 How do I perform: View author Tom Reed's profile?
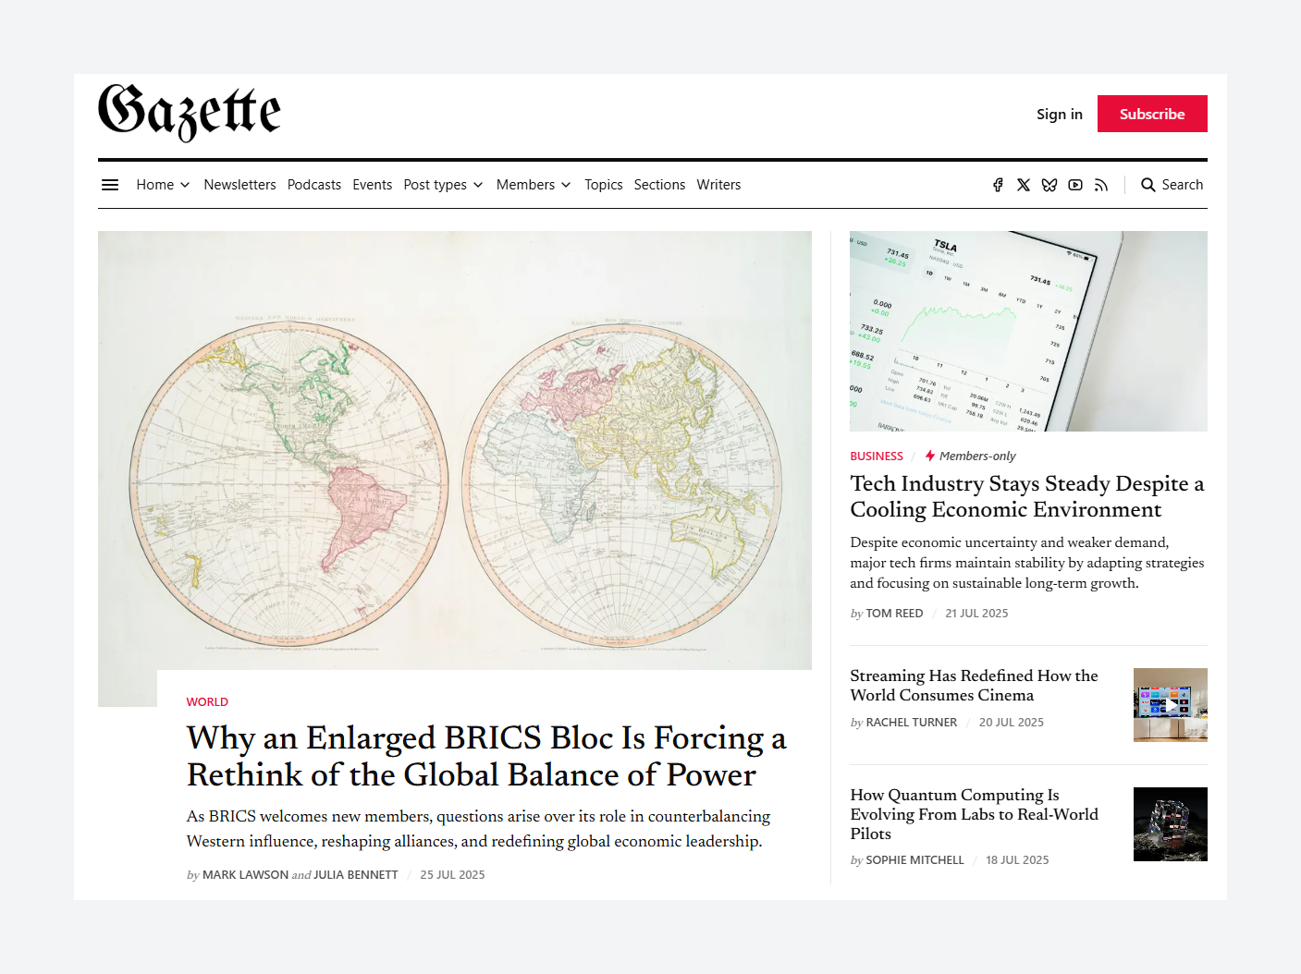[894, 614]
